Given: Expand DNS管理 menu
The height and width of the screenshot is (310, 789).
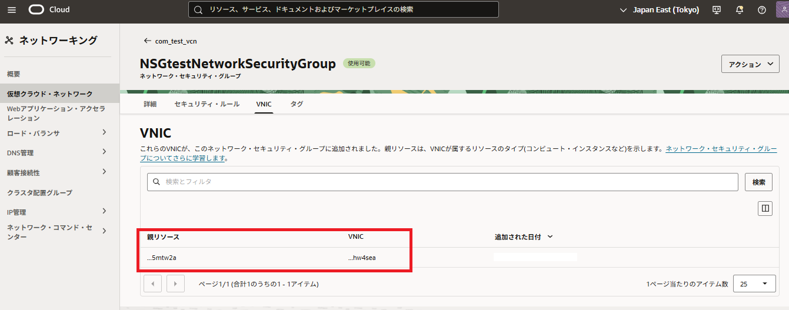Looking at the screenshot, I should [104, 152].
